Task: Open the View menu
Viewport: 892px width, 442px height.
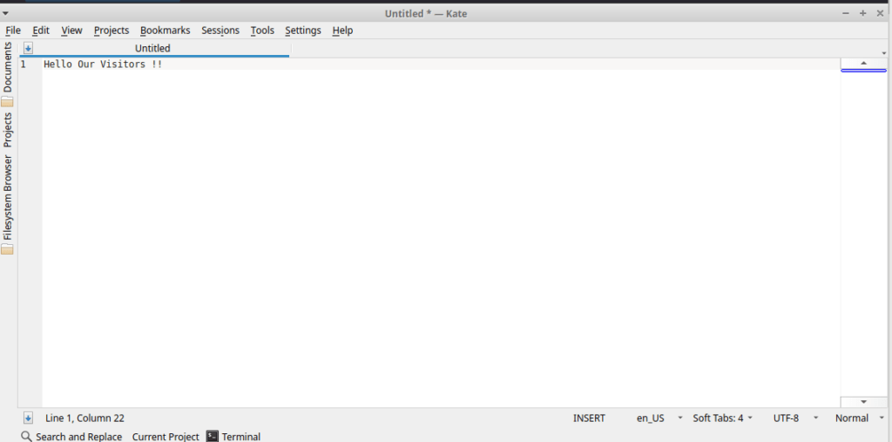Action: (x=71, y=31)
